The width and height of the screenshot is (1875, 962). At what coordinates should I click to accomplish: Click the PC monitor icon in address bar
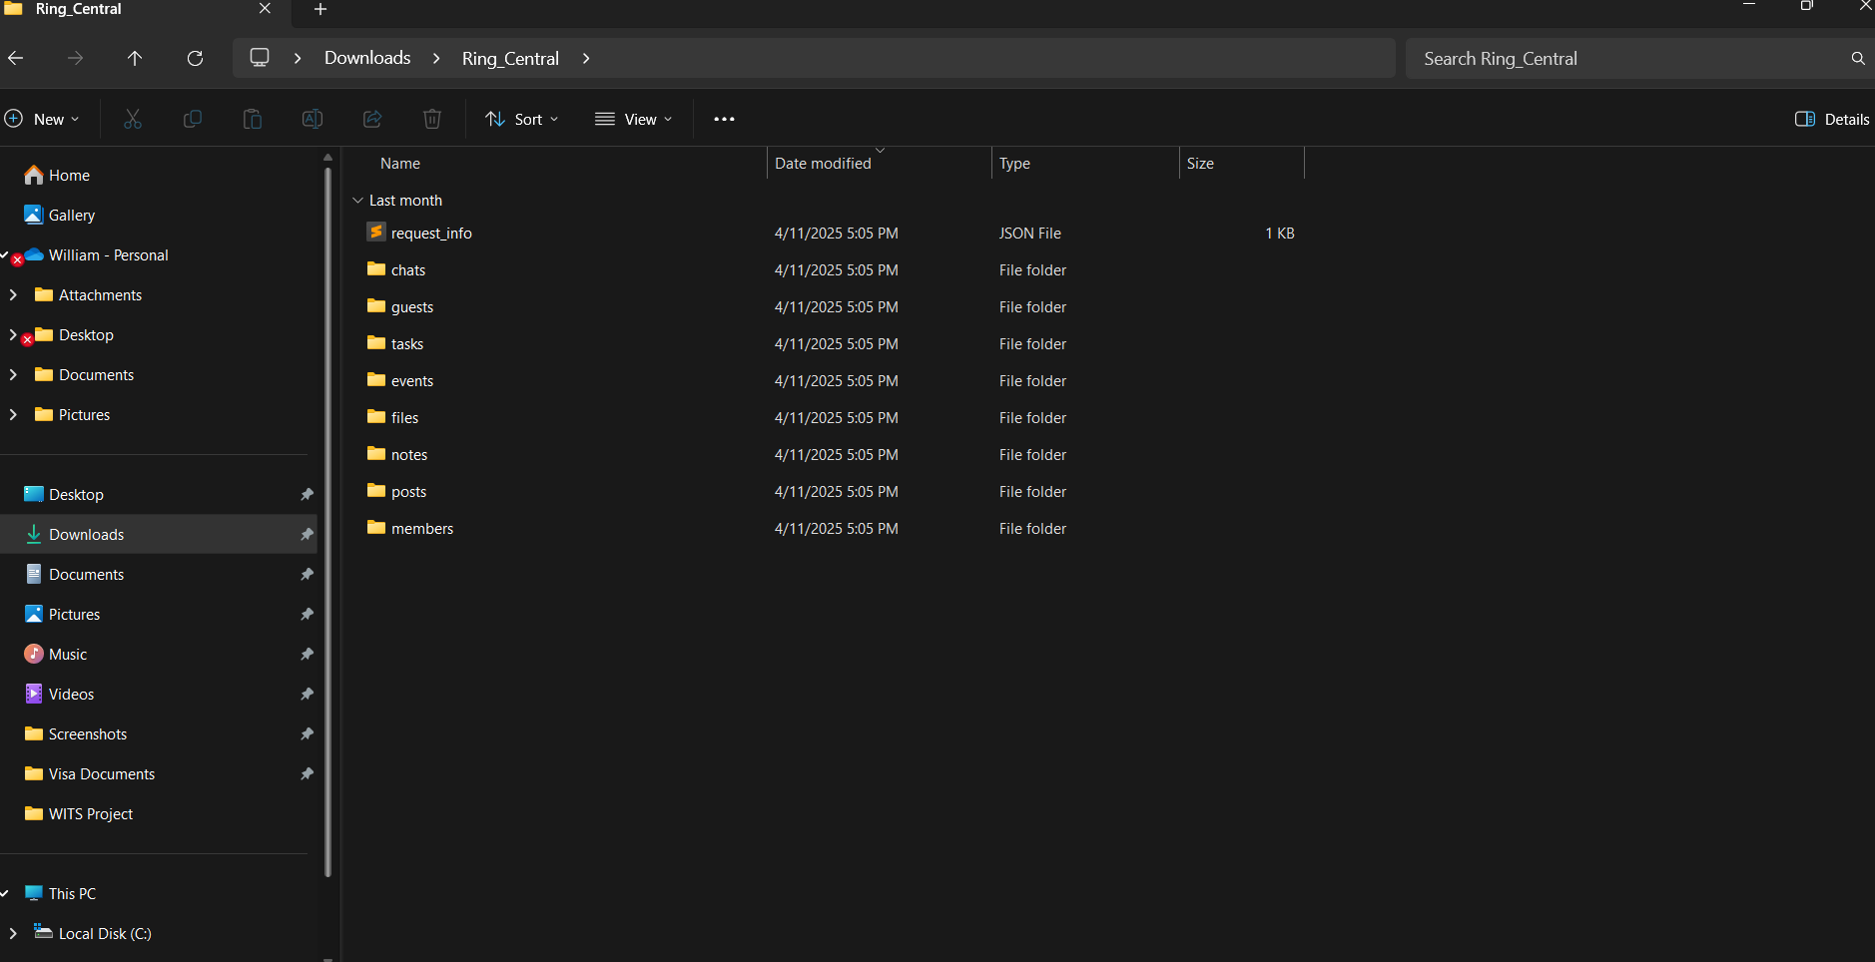coord(260,57)
